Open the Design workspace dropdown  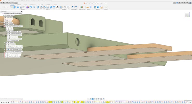point(5,7)
